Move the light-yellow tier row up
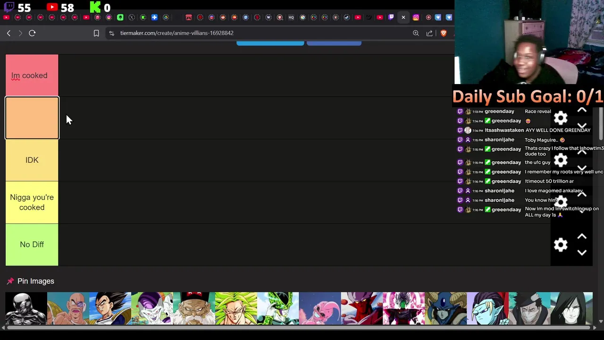This screenshot has height=340, width=604. click(582, 194)
